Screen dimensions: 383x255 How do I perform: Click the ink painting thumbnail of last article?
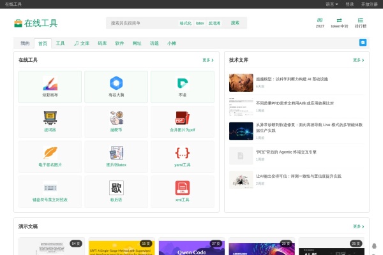click(x=241, y=180)
